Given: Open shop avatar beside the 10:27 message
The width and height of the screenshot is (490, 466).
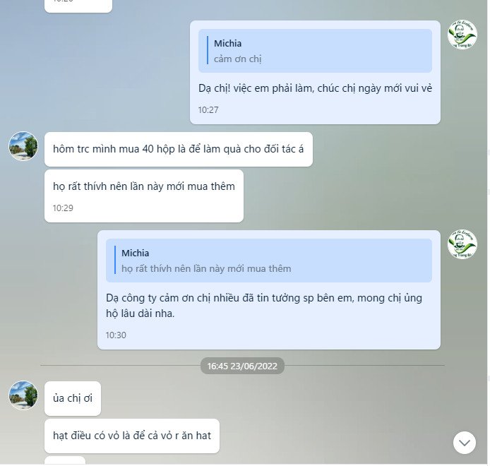Looking at the screenshot, I should [462, 35].
